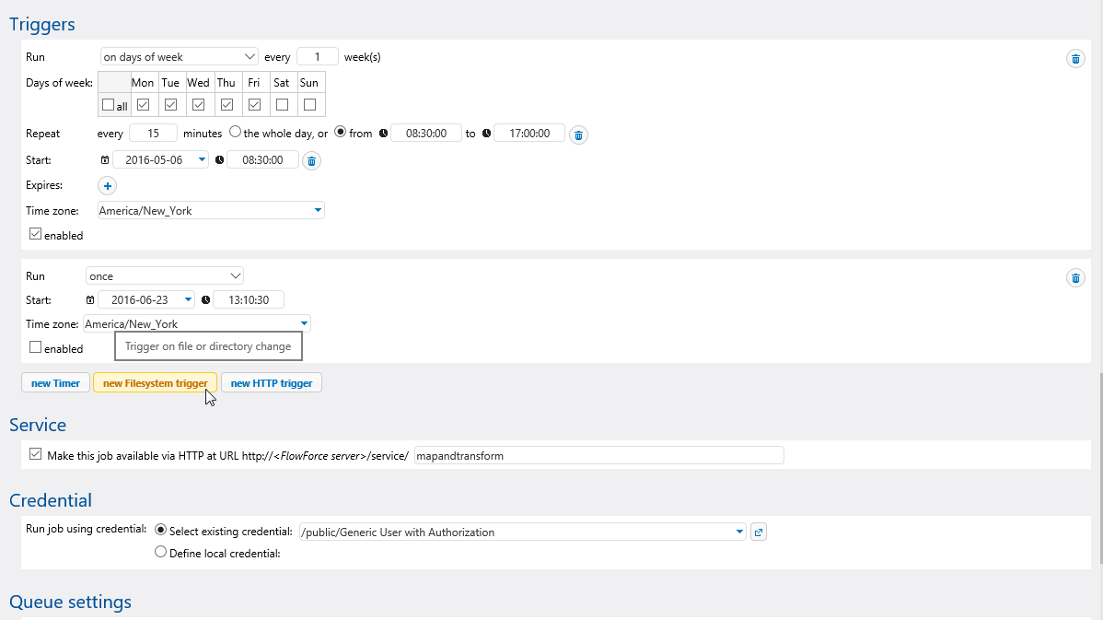Click the 'new Timer' button
This screenshot has width=1103, height=620.
tap(55, 383)
